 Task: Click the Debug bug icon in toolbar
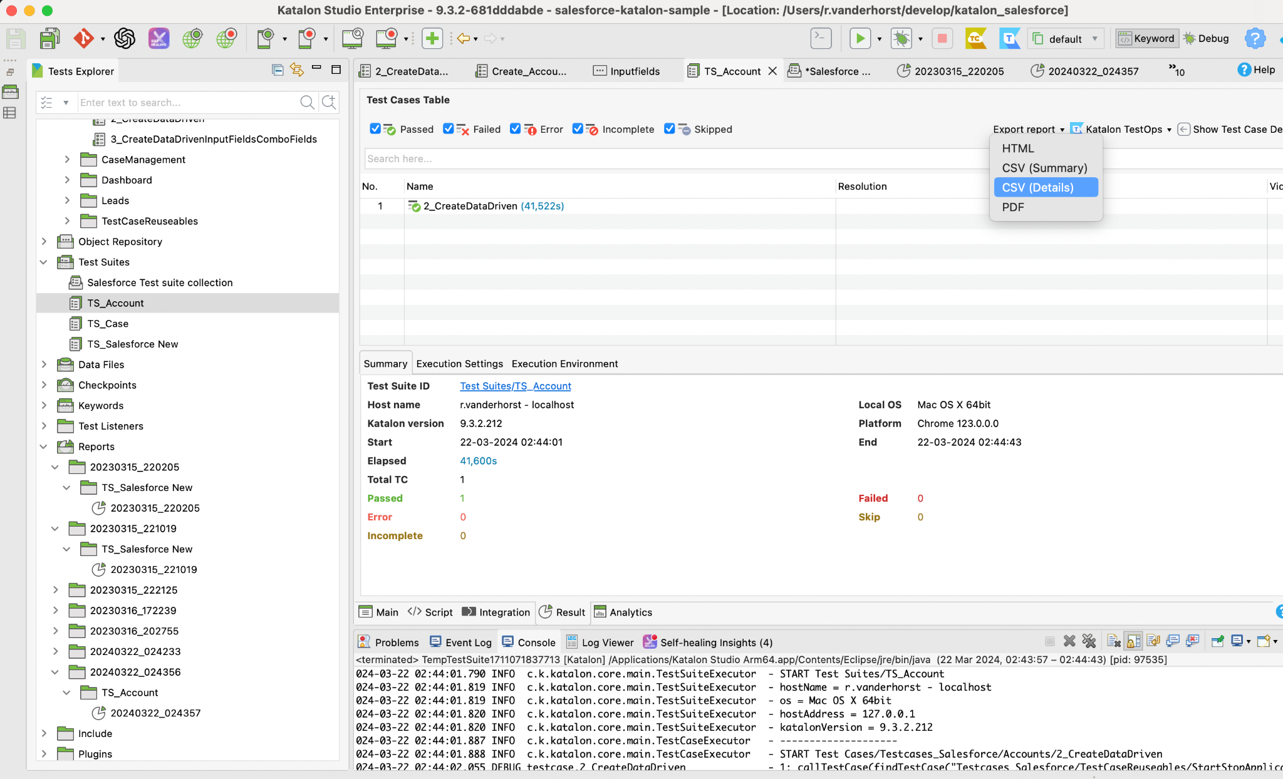point(901,39)
